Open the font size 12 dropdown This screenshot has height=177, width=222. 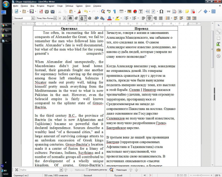pos(64,18)
